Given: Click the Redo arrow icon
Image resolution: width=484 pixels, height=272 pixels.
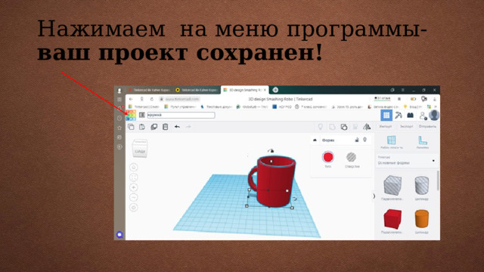Looking at the screenshot, I should 188,126.
